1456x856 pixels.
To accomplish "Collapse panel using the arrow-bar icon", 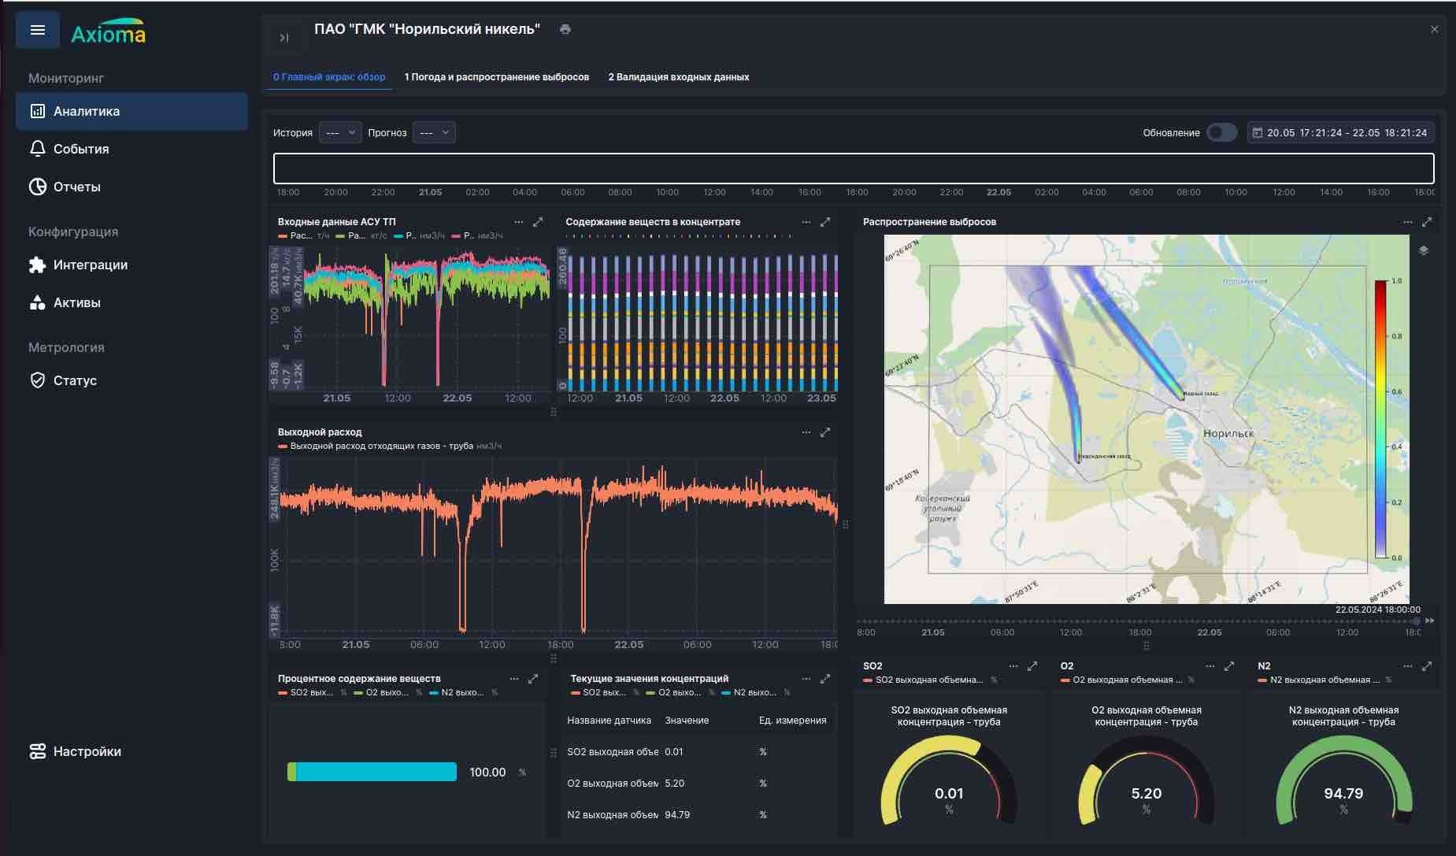I will (284, 37).
